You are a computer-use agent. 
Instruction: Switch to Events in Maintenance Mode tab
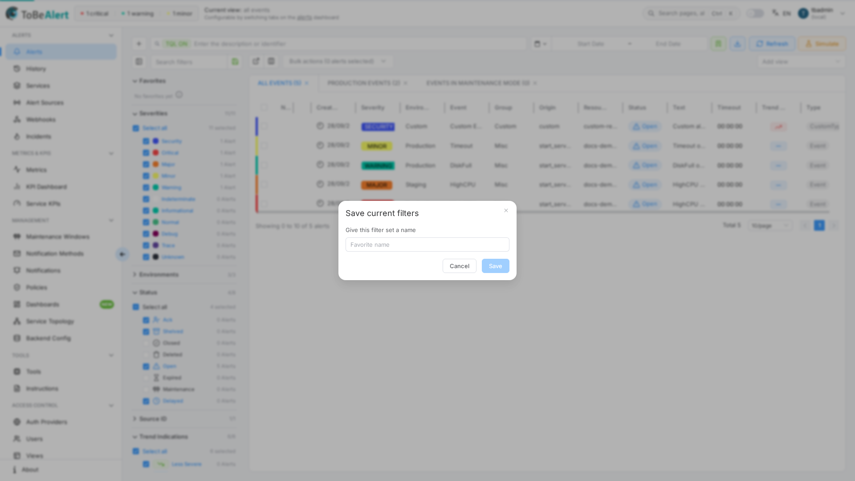(478, 83)
